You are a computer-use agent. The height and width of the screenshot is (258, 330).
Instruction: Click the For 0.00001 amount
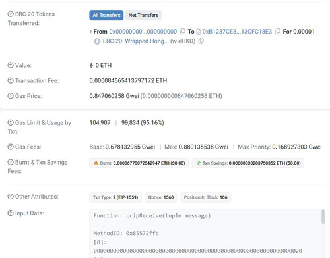click(x=298, y=32)
